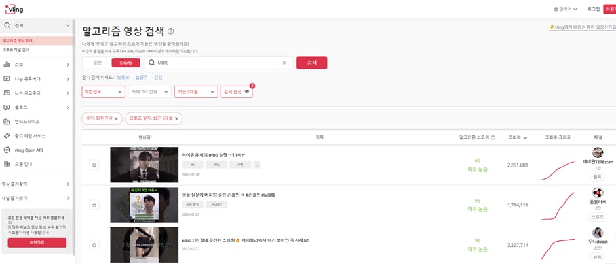The width and height of the screenshot is (616, 264).
Task: Switch to the Shorts tab
Action: [126, 63]
